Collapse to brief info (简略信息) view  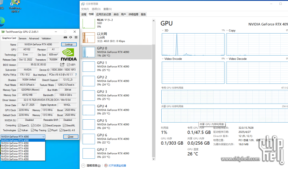pos(91,165)
